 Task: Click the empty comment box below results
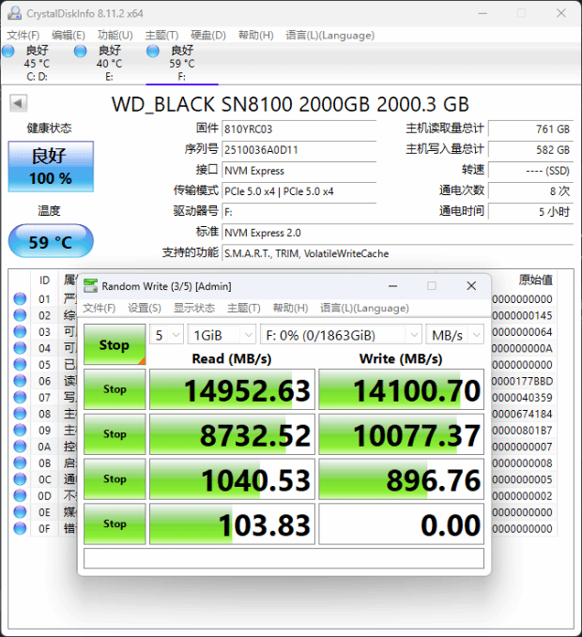[283, 558]
